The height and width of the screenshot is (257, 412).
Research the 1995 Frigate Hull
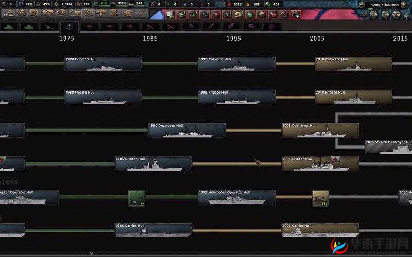tap(236, 97)
